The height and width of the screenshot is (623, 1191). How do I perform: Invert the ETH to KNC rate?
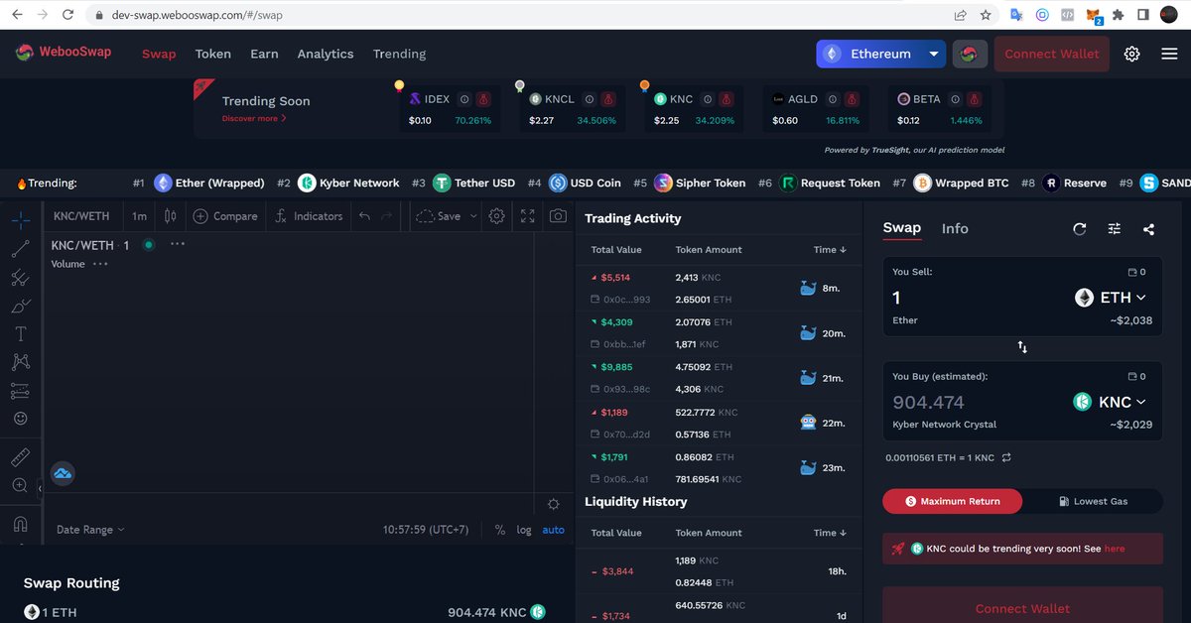pyautogui.click(x=1006, y=457)
